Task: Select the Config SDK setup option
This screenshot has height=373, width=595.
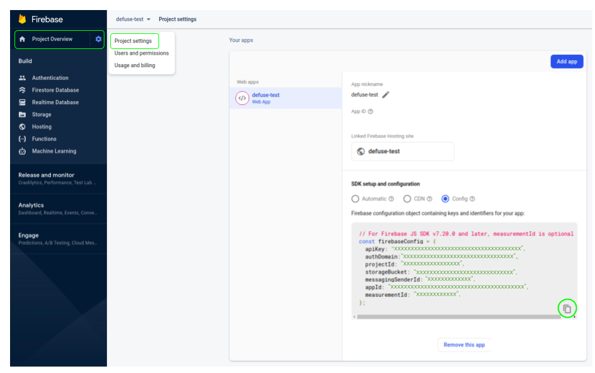Action: [445, 199]
